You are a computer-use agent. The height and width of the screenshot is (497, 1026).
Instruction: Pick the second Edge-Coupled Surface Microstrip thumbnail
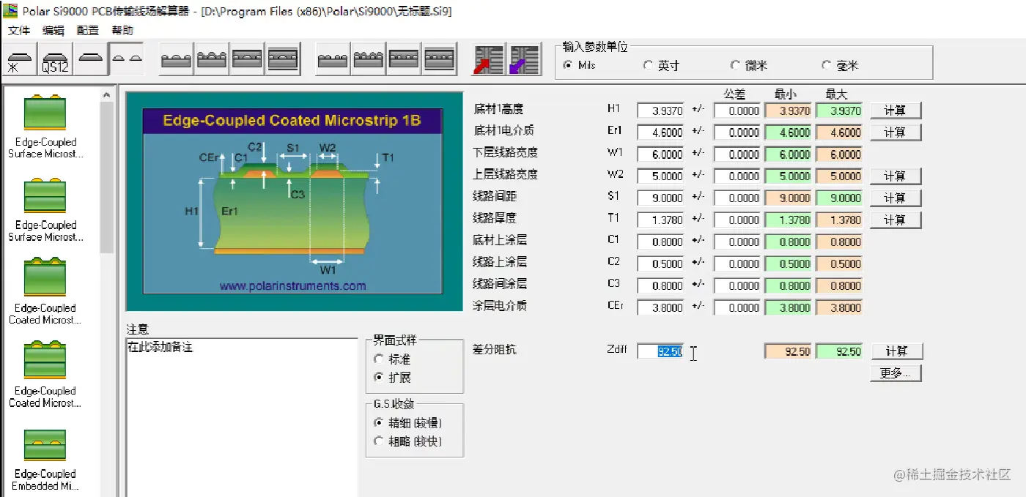click(x=45, y=195)
